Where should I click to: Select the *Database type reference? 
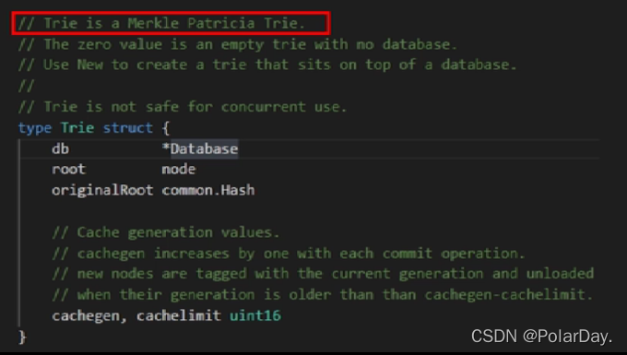pos(200,148)
